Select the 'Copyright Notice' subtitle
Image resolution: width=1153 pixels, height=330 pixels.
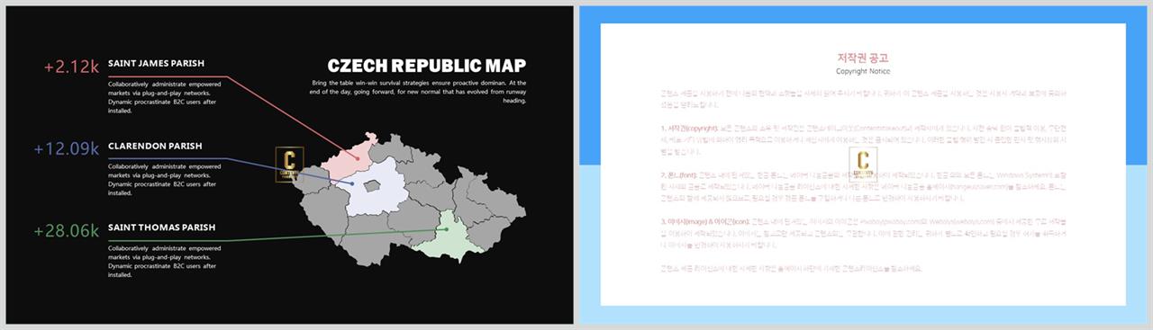point(863,71)
